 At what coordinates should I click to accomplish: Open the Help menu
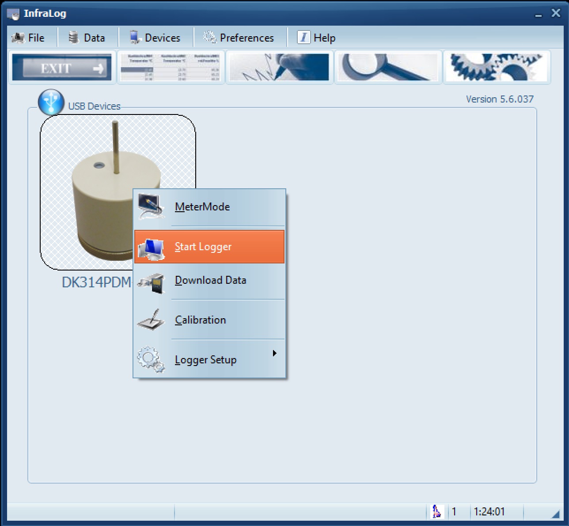pos(316,38)
